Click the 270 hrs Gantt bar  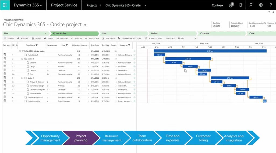(188, 59)
